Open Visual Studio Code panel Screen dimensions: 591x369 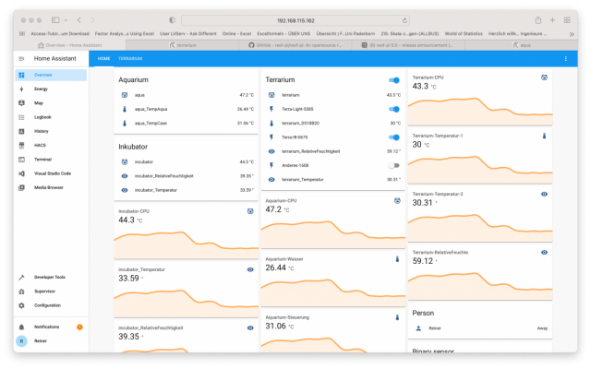click(x=51, y=173)
